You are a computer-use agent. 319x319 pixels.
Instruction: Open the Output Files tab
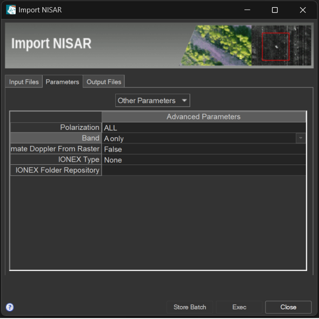point(104,82)
